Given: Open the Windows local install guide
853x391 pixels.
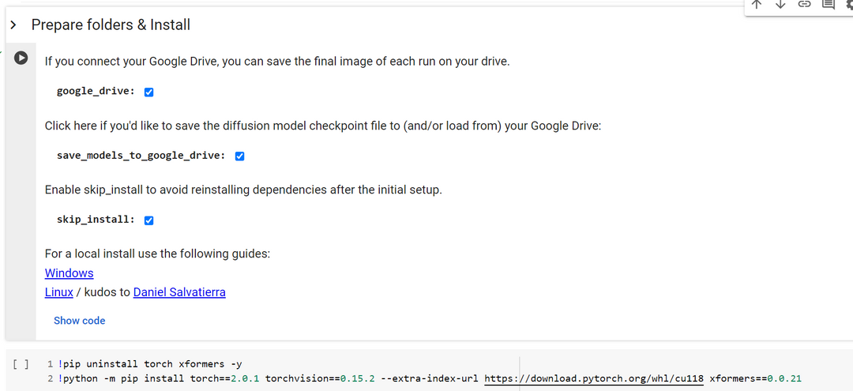Looking at the screenshot, I should pos(69,273).
